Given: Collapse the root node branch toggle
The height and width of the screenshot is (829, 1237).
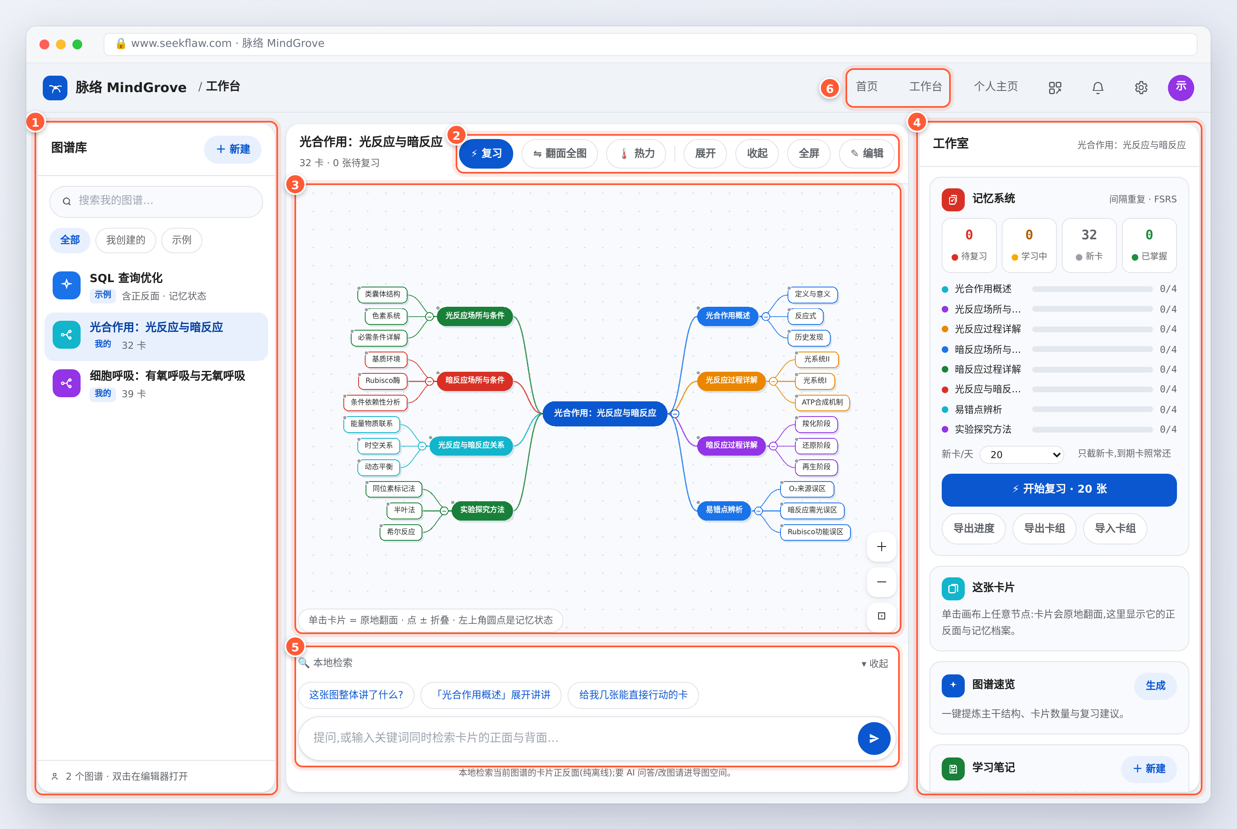Looking at the screenshot, I should [675, 414].
